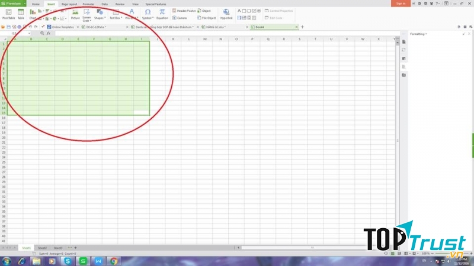This screenshot has height=266, width=474.
Task: Insert a Header/Footer
Action: pyautogui.click(x=184, y=11)
